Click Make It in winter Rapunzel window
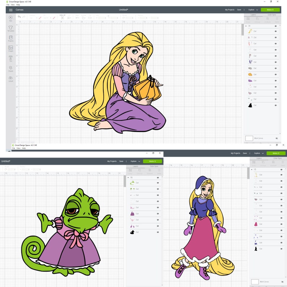The image size is (287, 287). pos(276,153)
